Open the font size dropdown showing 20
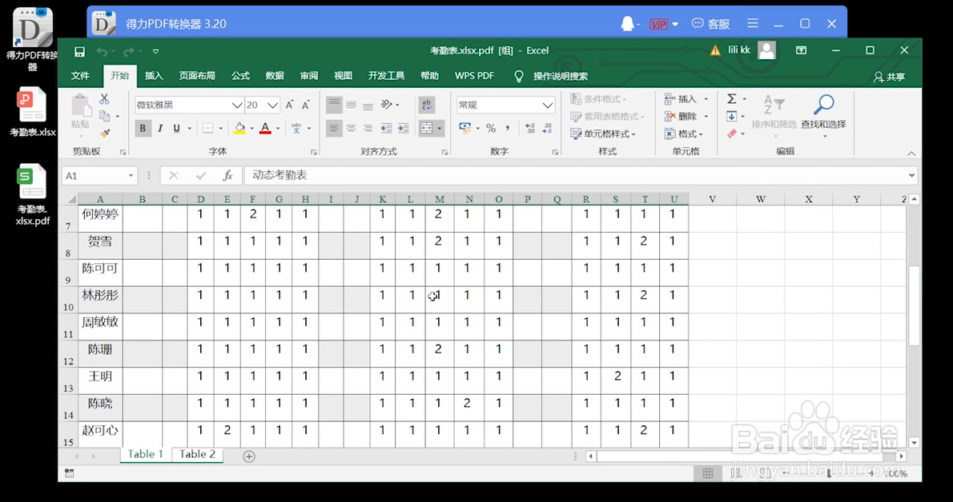953x502 pixels. click(272, 105)
